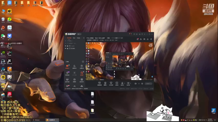Toggle the dimmed eye of the second source row

click(66, 43)
